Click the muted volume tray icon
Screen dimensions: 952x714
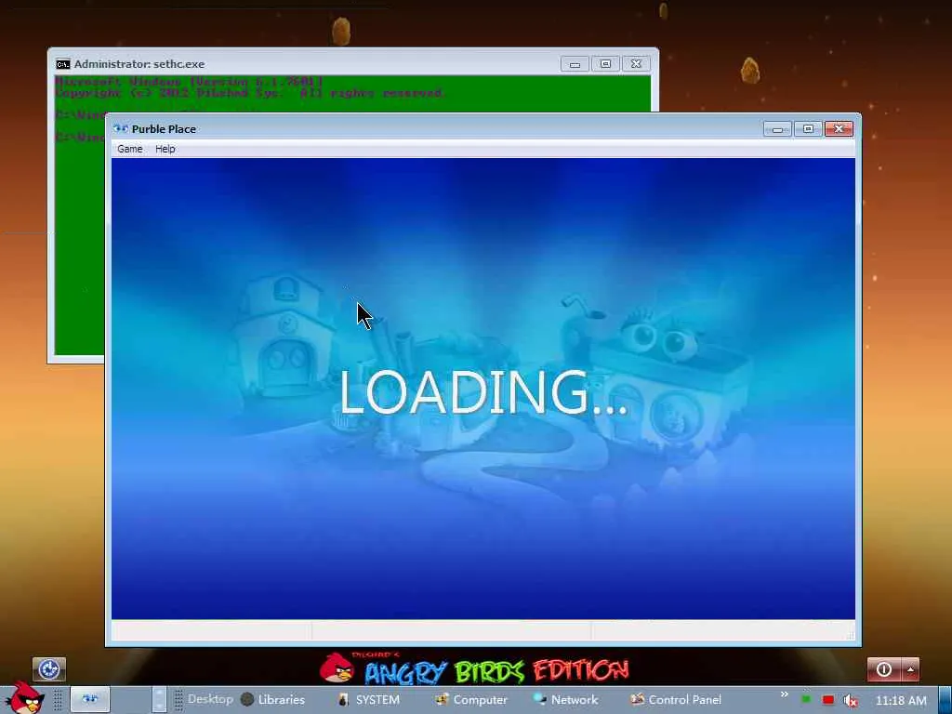pyautogui.click(x=851, y=700)
